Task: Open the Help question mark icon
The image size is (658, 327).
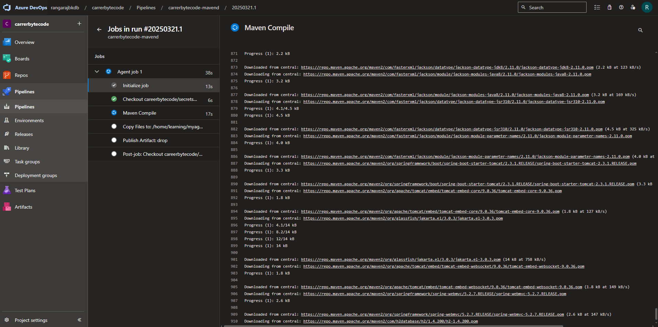Action: (x=621, y=7)
